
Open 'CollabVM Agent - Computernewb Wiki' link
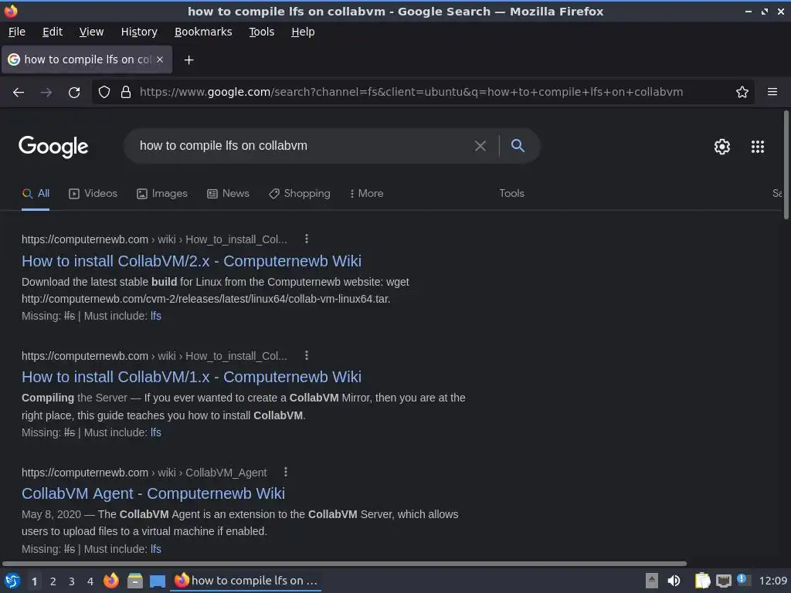pos(153,493)
